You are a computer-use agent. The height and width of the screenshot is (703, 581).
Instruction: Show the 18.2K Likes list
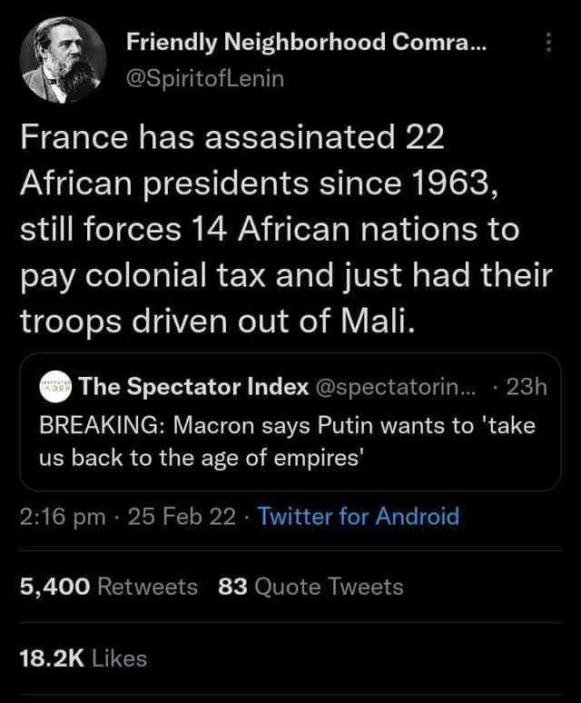pos(84,658)
